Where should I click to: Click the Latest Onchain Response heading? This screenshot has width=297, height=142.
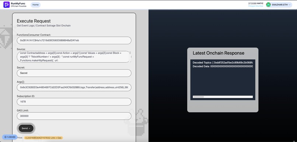pos(219,53)
